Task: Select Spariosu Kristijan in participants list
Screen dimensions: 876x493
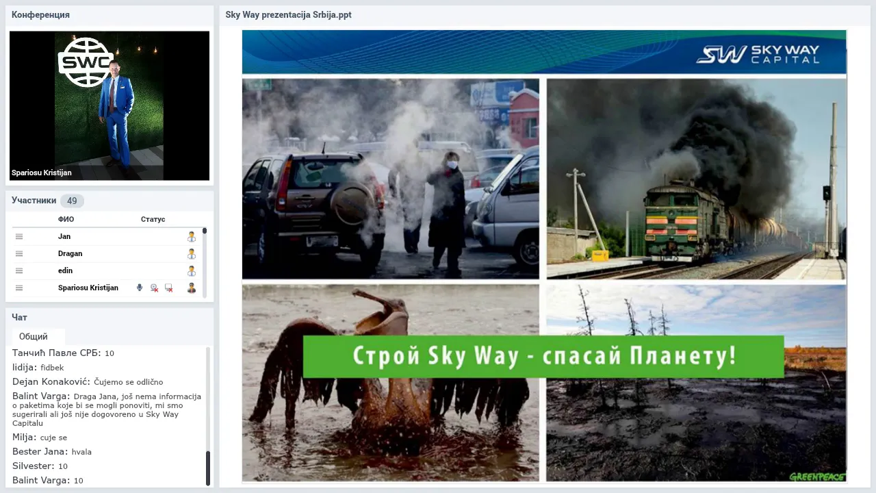Action: pyautogui.click(x=88, y=288)
